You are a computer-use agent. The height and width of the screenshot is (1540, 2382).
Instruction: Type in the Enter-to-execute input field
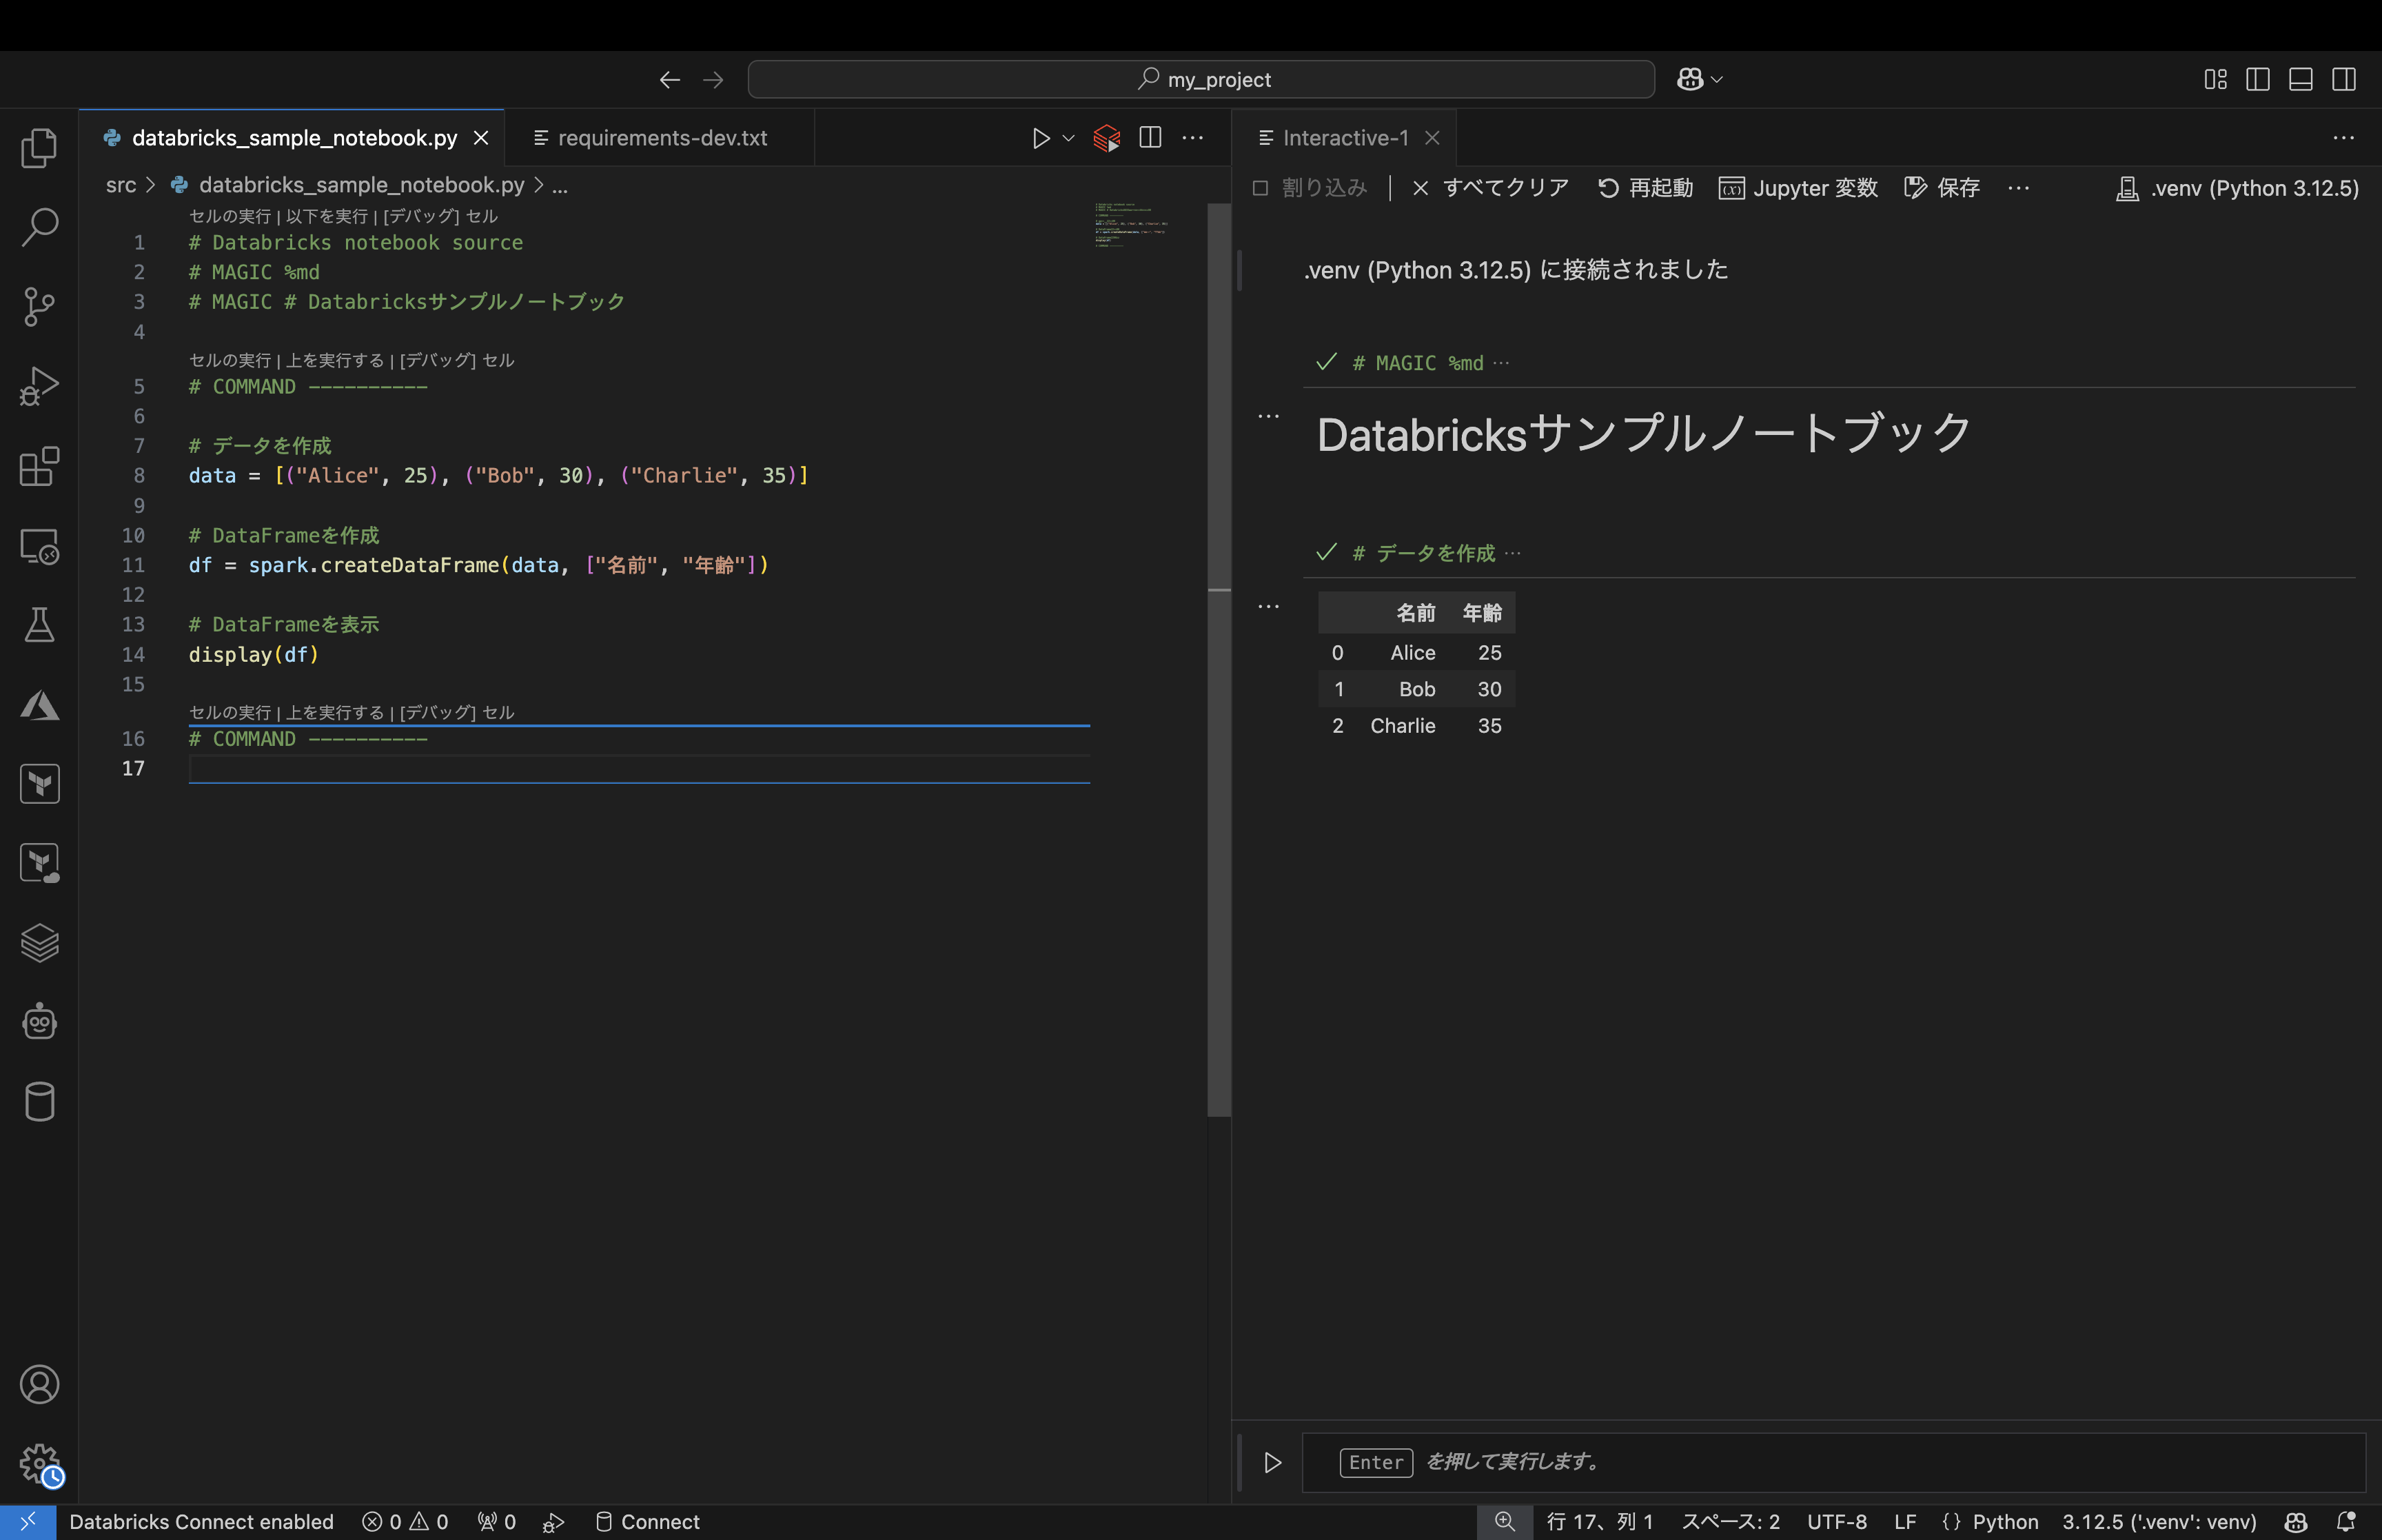pyautogui.click(x=1799, y=1462)
